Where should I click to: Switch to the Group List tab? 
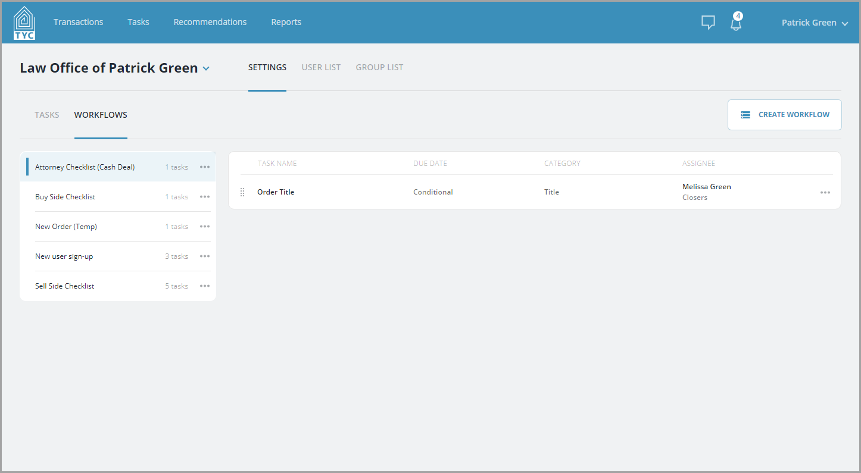click(x=379, y=67)
